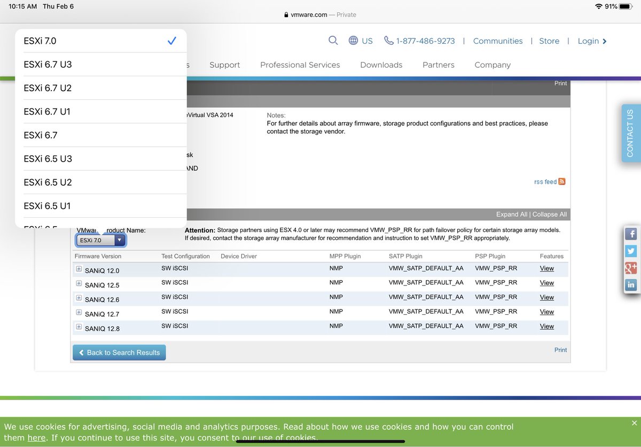Click the lock icon beside vmware.com
This screenshot has height=447, width=641.
287,15
